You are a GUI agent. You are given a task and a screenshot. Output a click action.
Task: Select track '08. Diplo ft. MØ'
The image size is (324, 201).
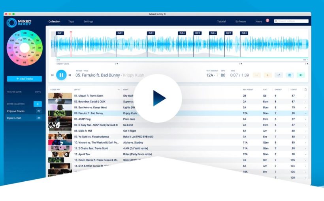coord(83,131)
